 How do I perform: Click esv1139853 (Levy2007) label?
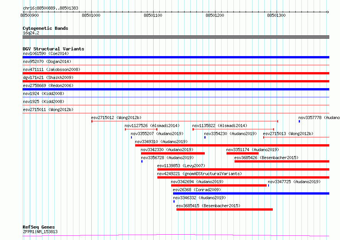[181, 166]
